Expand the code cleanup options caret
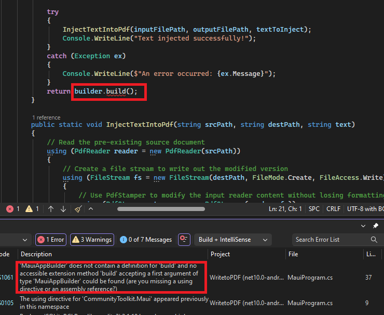 [91, 209]
